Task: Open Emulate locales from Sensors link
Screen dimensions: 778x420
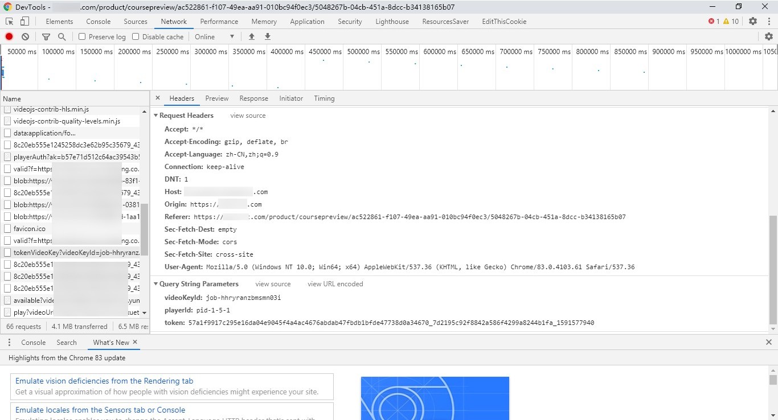Action: point(100,410)
